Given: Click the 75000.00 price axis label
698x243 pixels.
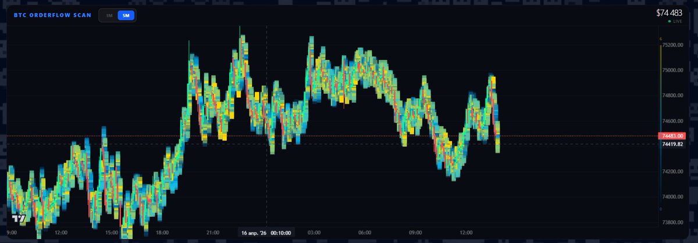Looking at the screenshot, I should [673, 70].
